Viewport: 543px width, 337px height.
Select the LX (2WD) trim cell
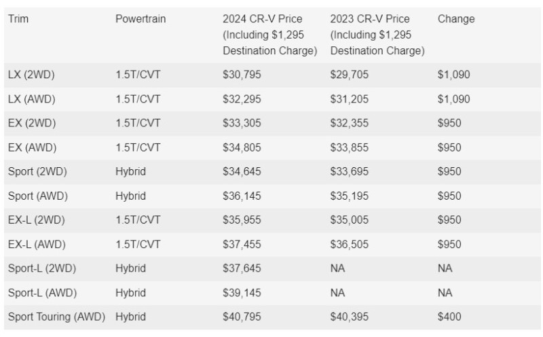pos(31,75)
